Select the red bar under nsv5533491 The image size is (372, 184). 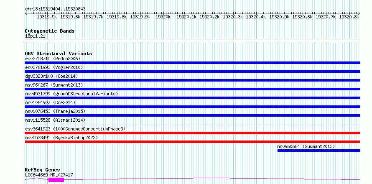coord(193,142)
